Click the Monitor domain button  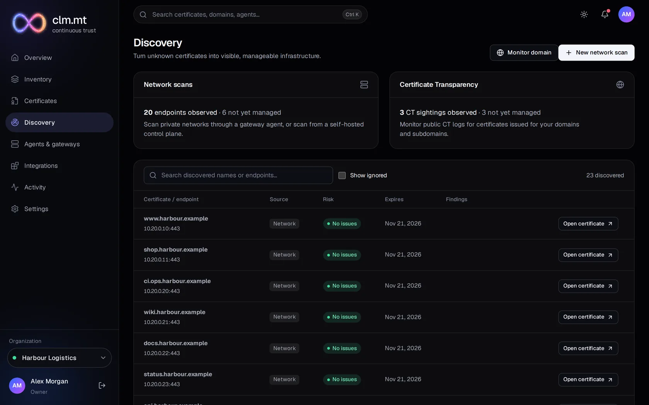[524, 52]
